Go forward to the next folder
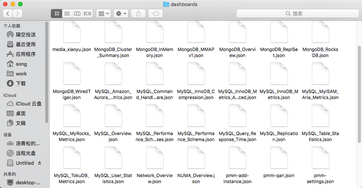The image size is (362, 188). point(18,14)
